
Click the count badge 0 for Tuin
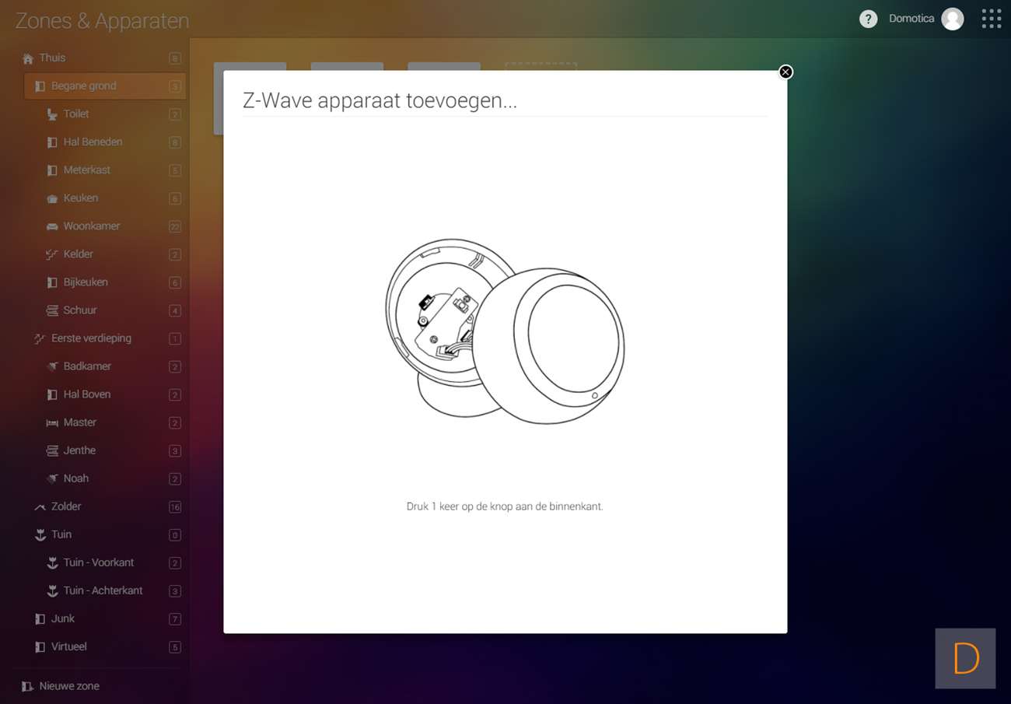coord(175,535)
